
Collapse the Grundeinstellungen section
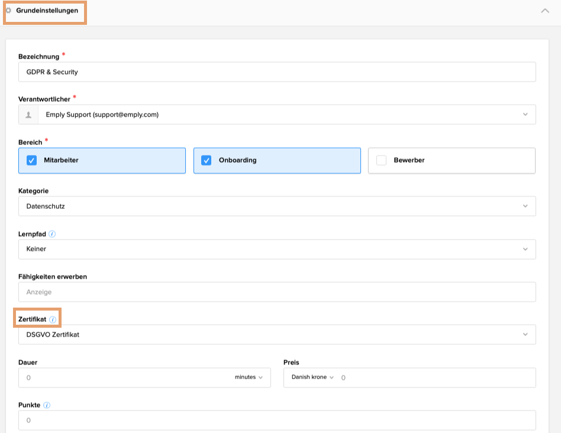(545, 11)
